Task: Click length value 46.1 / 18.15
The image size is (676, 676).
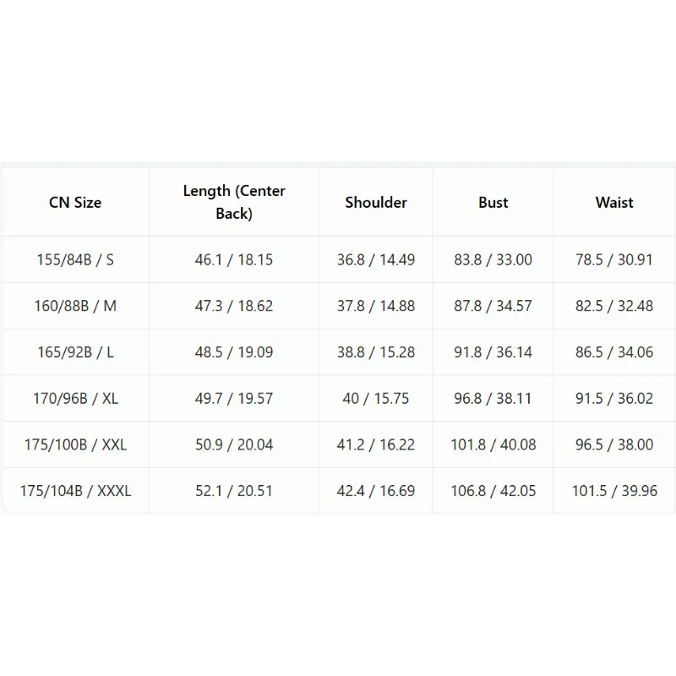Action: point(234,259)
